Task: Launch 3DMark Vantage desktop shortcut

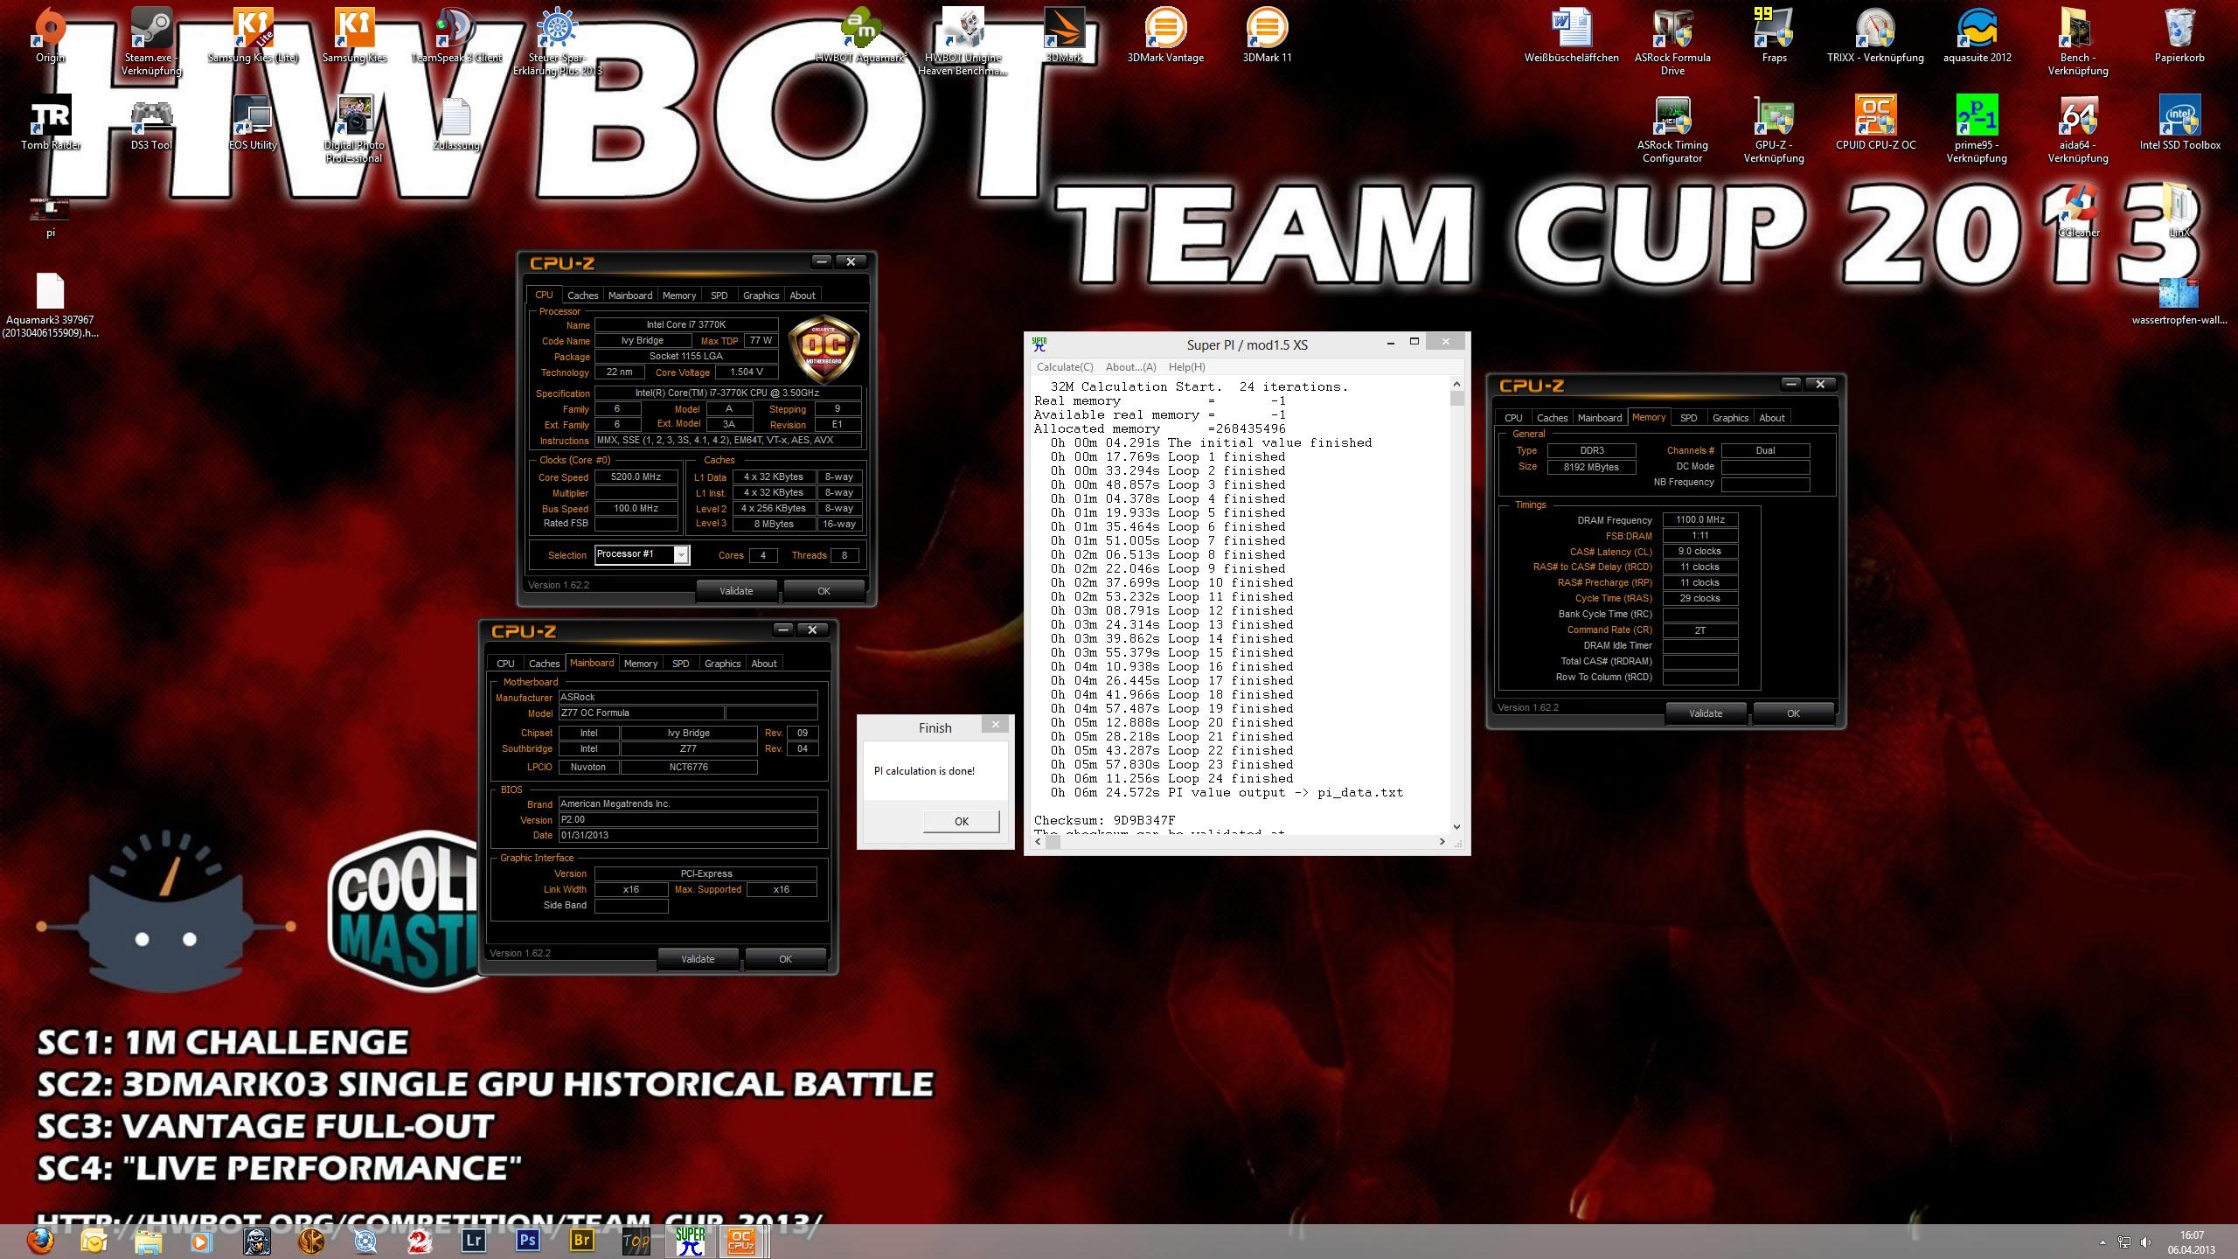Action: pyautogui.click(x=1165, y=35)
